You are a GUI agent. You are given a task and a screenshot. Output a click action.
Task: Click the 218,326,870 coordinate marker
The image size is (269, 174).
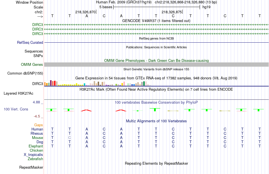[x=85, y=12]
